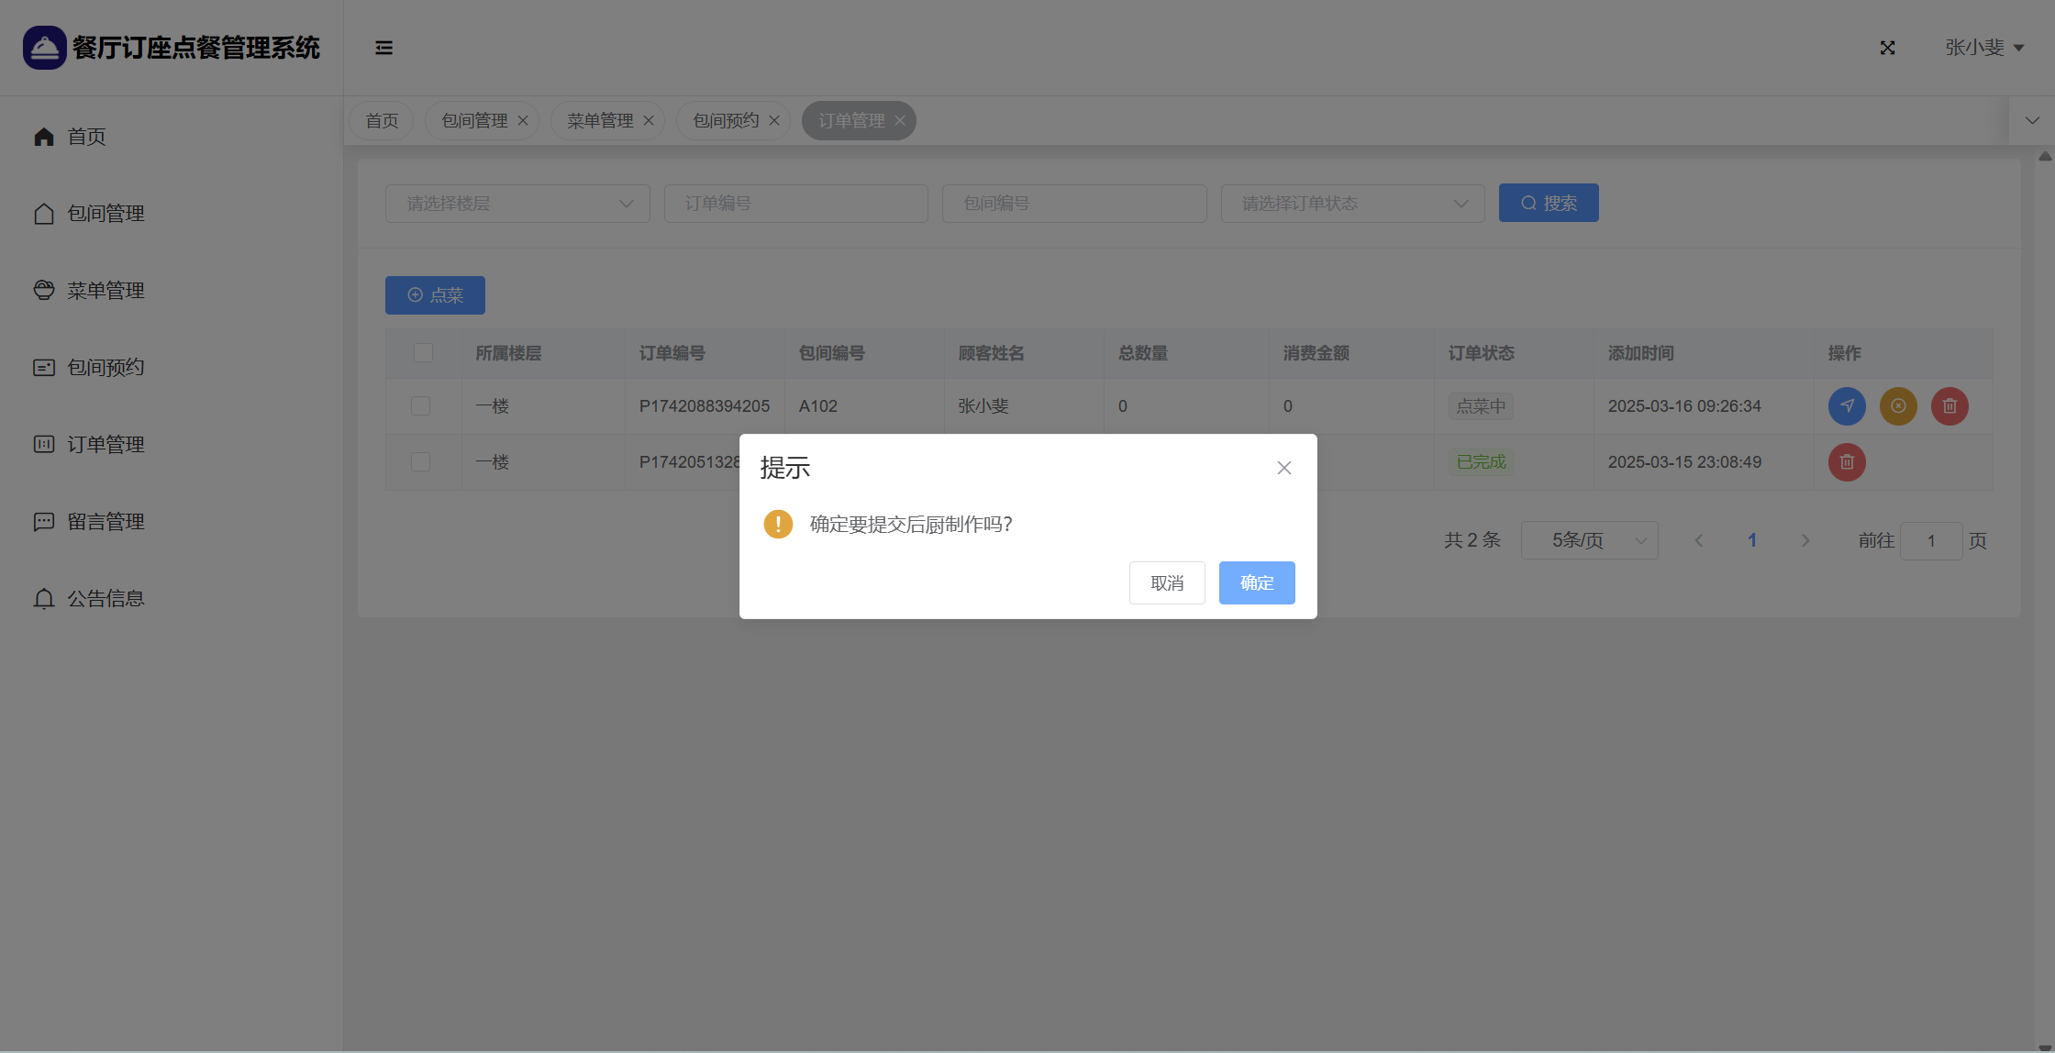The width and height of the screenshot is (2055, 1053).
Task: Click the orange cancel order icon
Action: [1898, 405]
